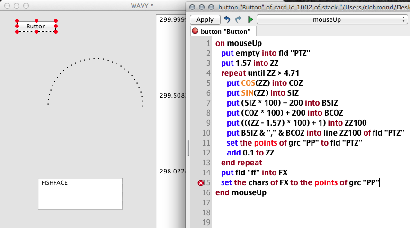Viewport: 410px width, 228px height.
Task: Click the red error icon on line 15
Action: [200, 183]
